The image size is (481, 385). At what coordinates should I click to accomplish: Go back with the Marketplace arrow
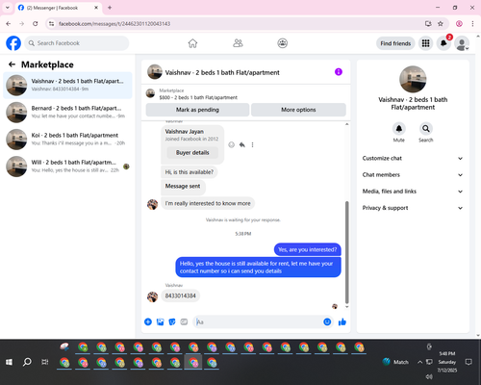[12, 64]
